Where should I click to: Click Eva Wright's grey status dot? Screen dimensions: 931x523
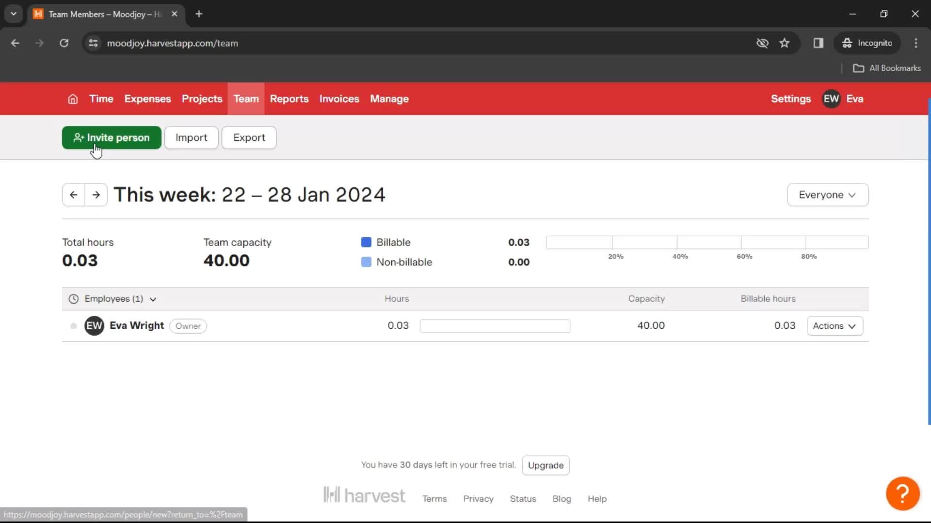[73, 326]
